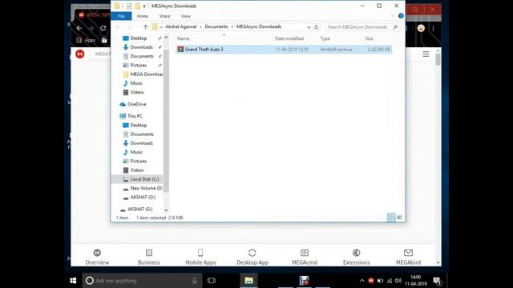Open the browser Apps shortcut

[x=86, y=40]
